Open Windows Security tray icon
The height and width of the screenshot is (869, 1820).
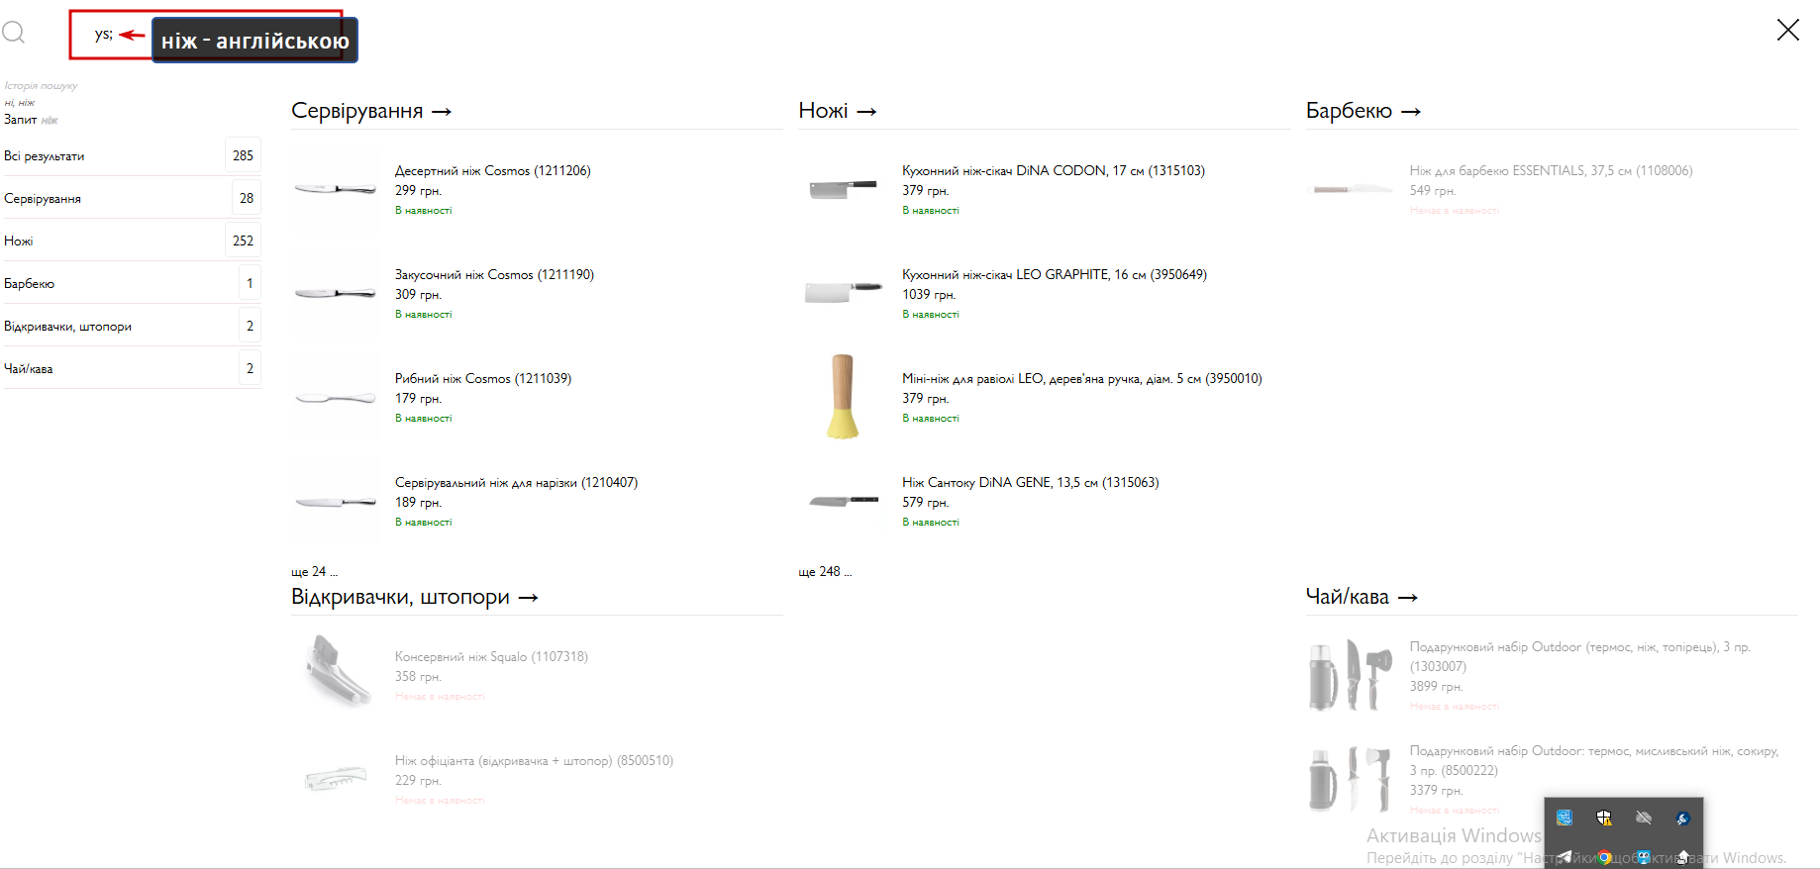(x=1604, y=818)
